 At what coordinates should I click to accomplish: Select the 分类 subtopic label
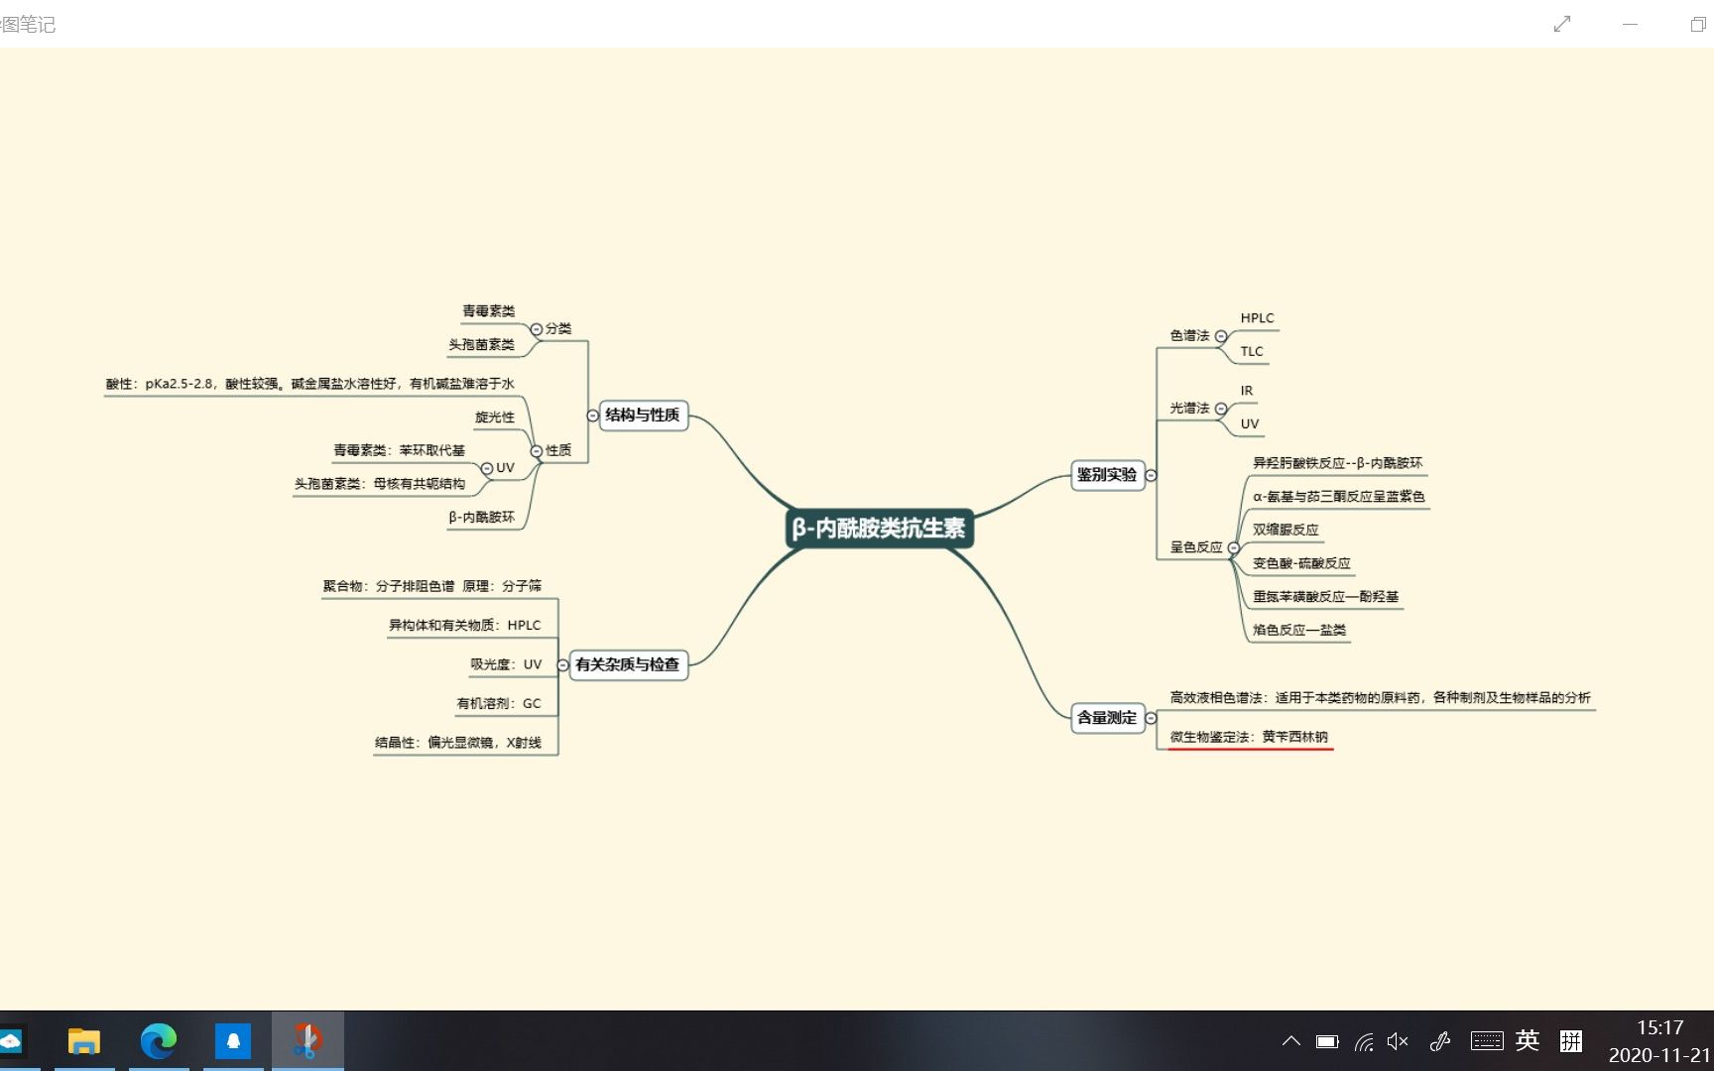point(558,329)
